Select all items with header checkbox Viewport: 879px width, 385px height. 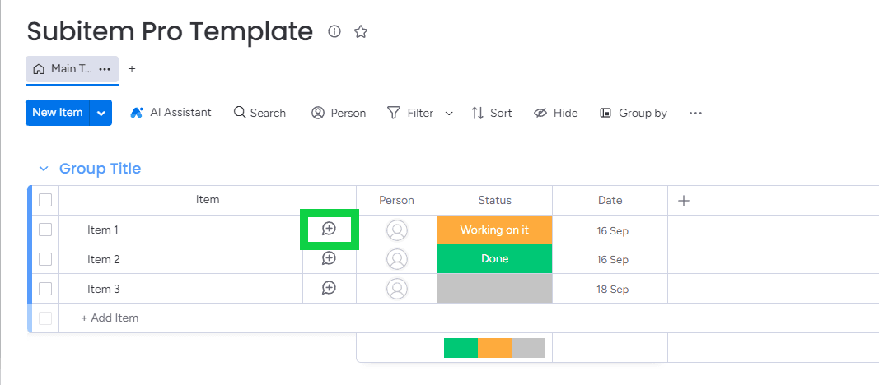(x=45, y=200)
